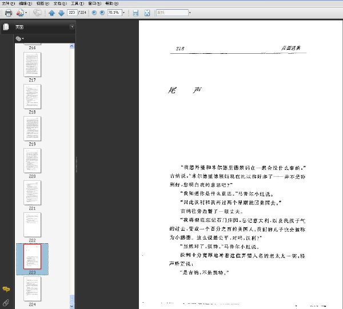Click the scrolling-page fit width icon
Screen dimensions: 343x309
[x=135, y=13]
